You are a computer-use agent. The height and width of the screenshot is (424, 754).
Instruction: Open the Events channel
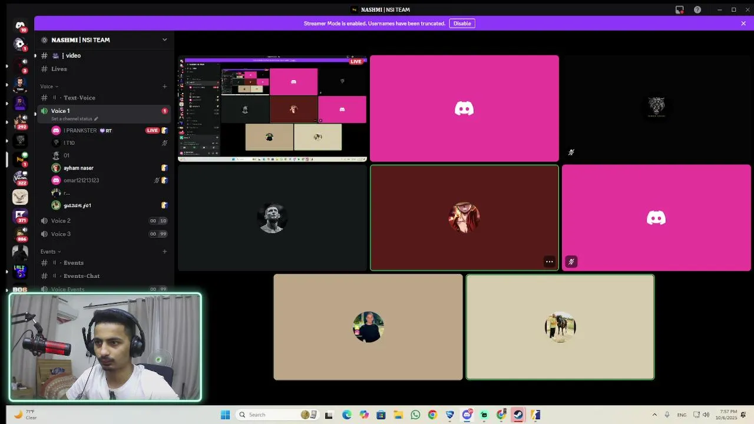click(x=104, y=263)
